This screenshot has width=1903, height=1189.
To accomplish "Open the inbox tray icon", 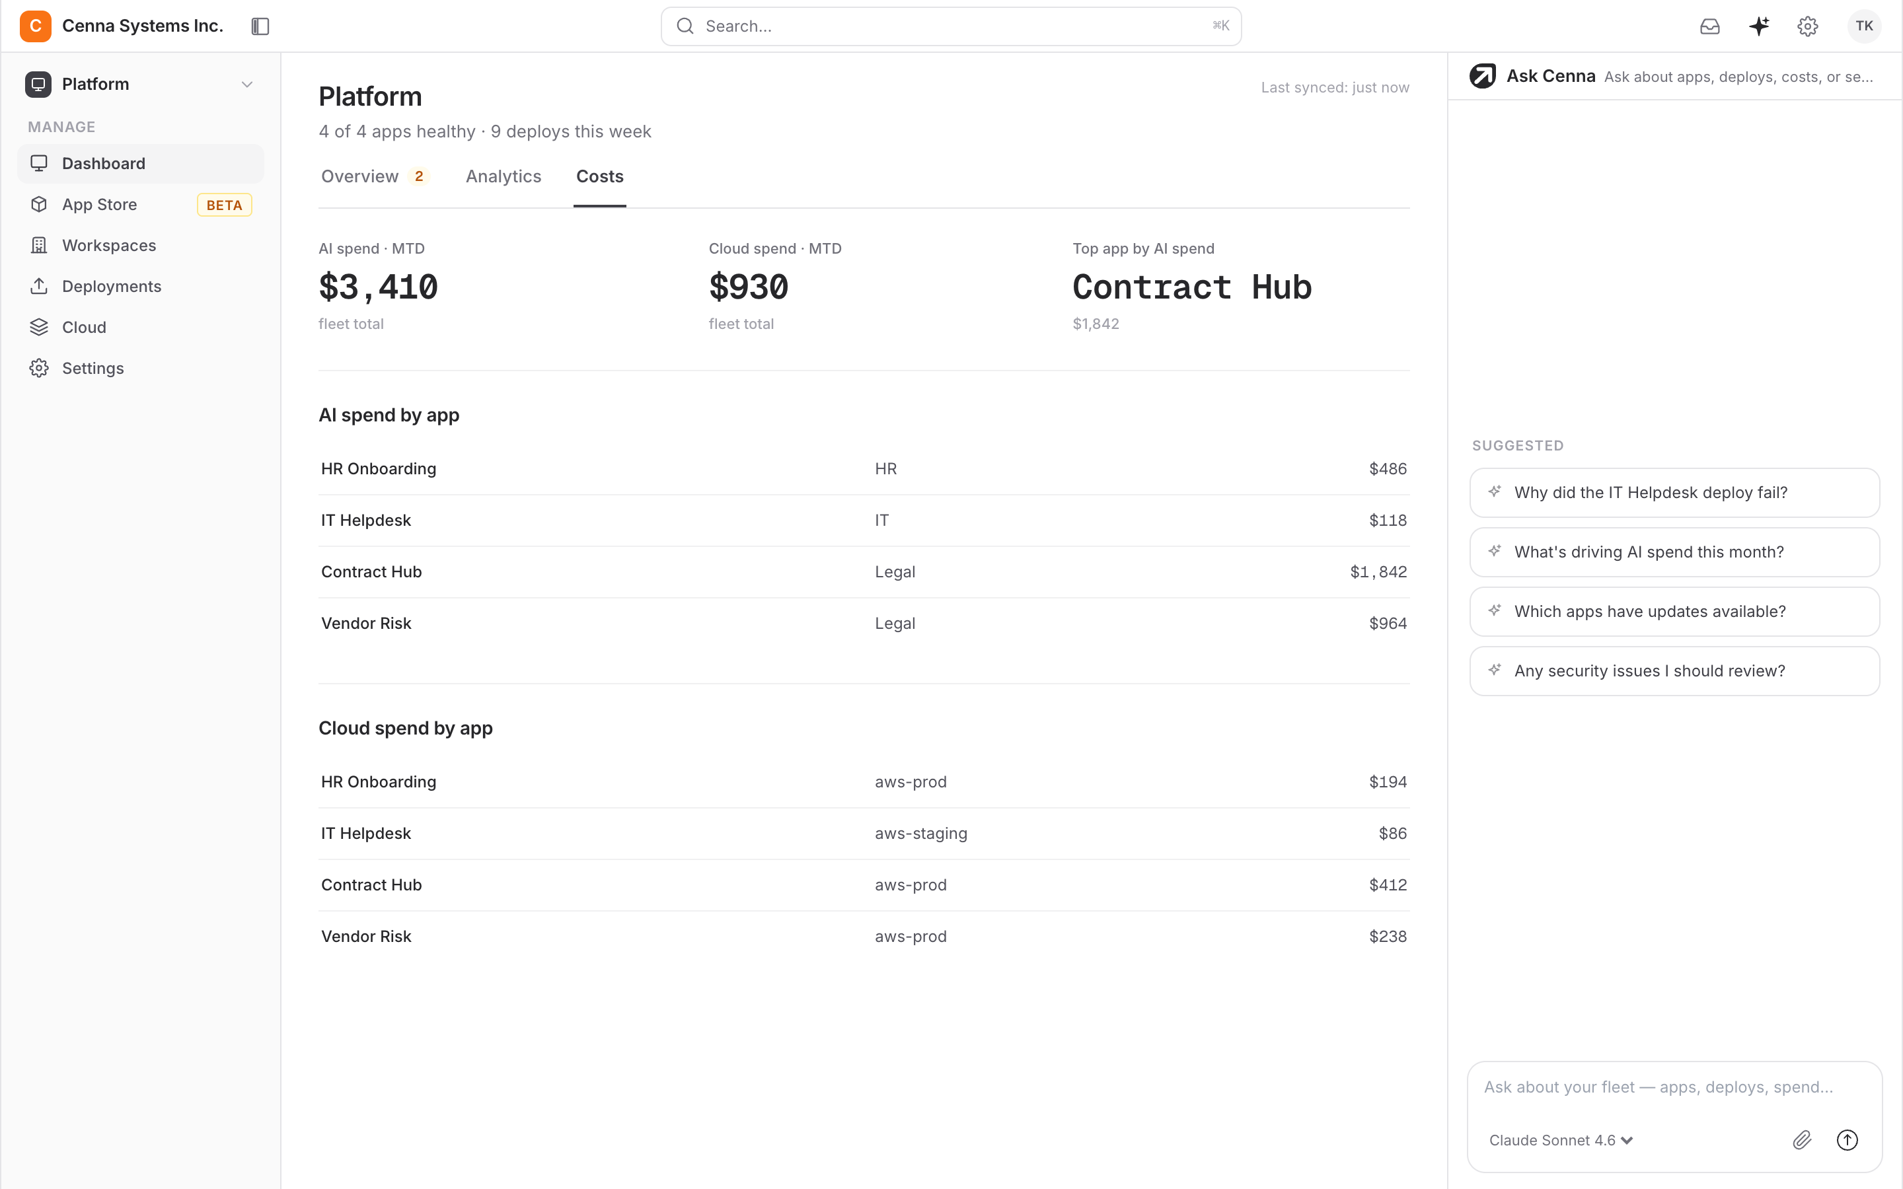I will click(1709, 26).
